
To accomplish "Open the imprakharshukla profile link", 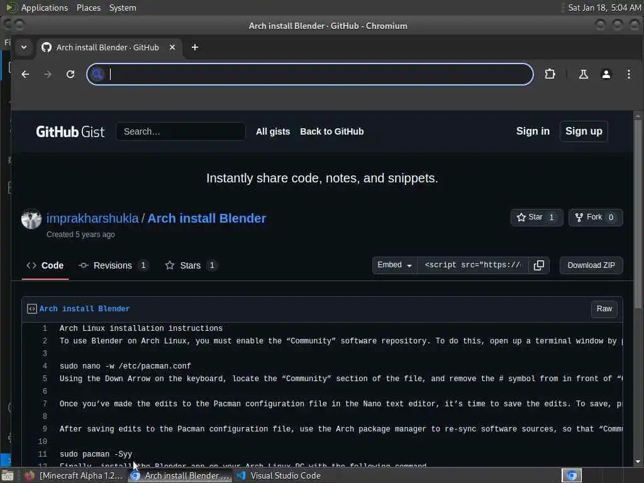I will click(x=92, y=218).
